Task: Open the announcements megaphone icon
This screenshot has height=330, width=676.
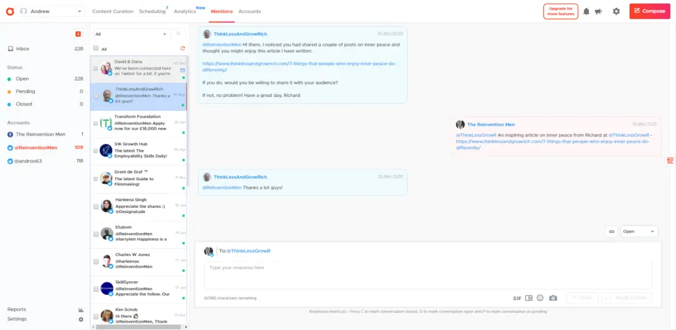Action: tap(598, 11)
